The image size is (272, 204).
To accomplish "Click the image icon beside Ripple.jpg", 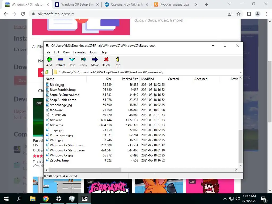I will click(47, 84).
